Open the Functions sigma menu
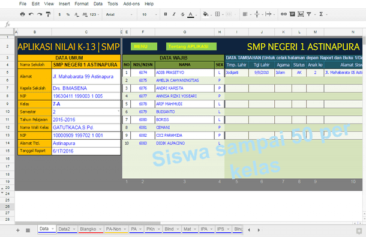The width and height of the screenshot is (366, 237). [x=321, y=14]
